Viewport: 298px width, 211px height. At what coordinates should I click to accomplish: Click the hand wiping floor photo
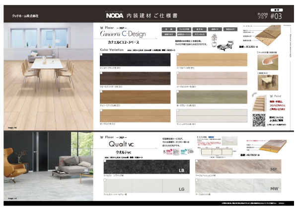click(268, 62)
